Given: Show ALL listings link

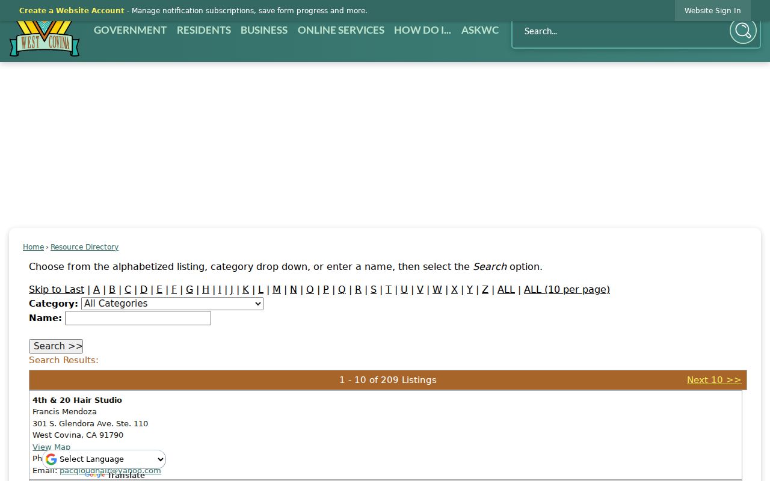Looking at the screenshot, I should [506, 290].
